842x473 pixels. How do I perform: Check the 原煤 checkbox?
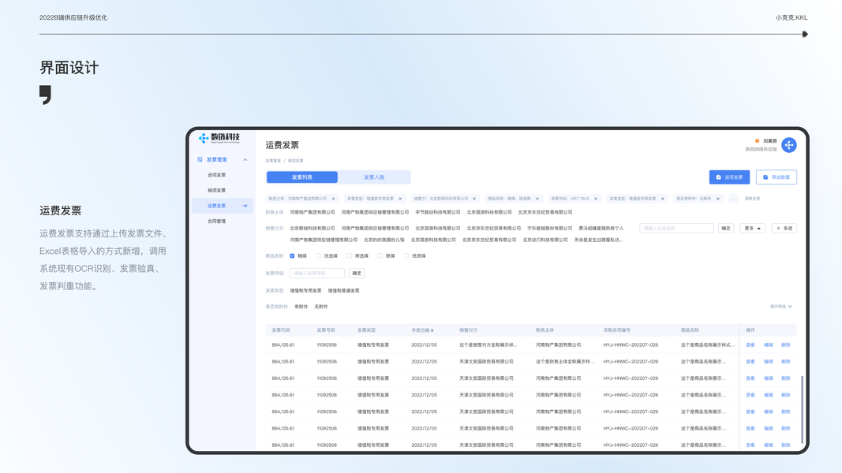380,255
